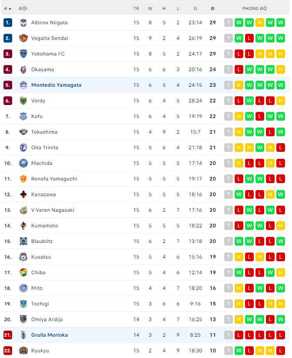Click the Yokohama FC club logo
The image size is (292, 358).
coord(23,54)
